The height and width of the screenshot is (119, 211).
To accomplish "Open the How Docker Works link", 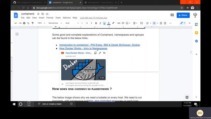I will click(x=83, y=48).
